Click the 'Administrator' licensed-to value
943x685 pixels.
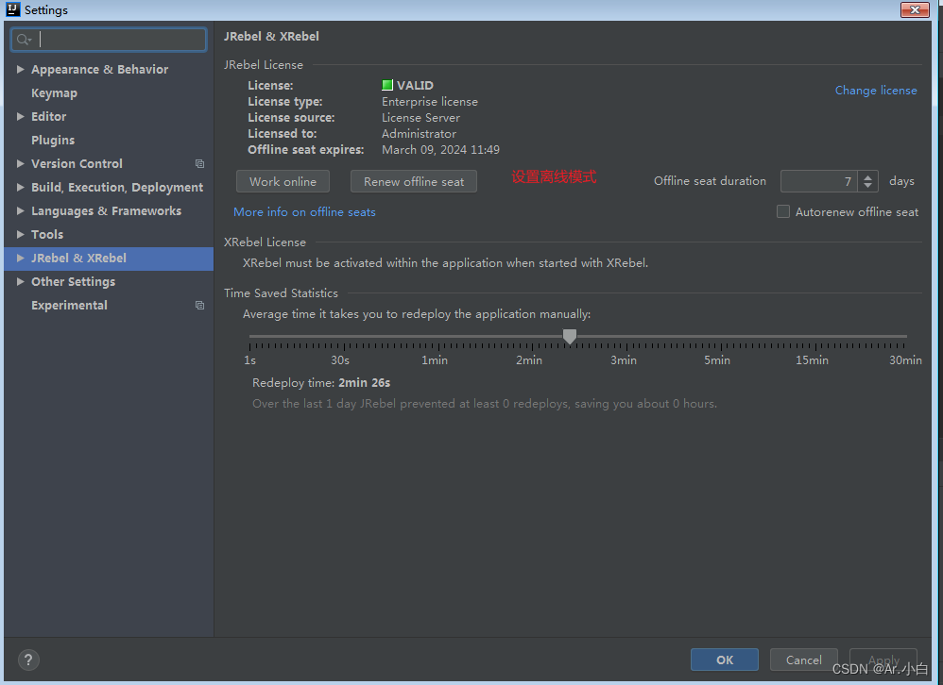pos(420,134)
